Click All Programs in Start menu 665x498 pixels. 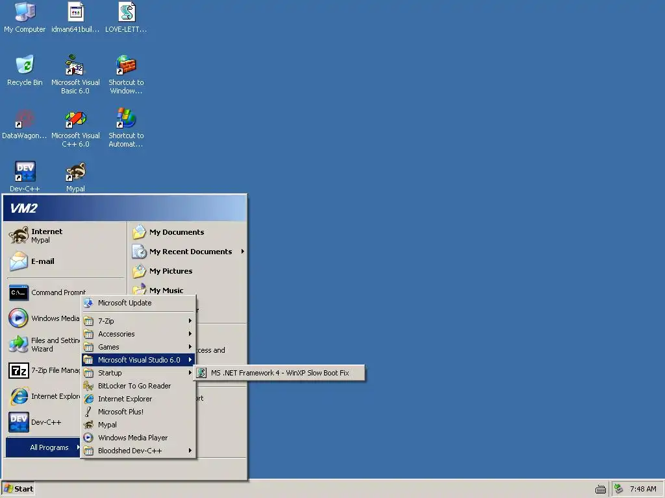tap(44, 447)
